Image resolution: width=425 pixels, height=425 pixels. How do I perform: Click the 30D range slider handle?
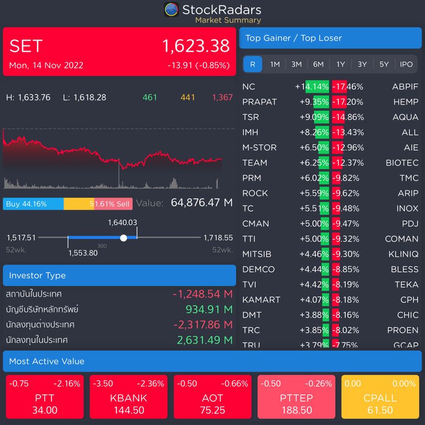(x=124, y=237)
